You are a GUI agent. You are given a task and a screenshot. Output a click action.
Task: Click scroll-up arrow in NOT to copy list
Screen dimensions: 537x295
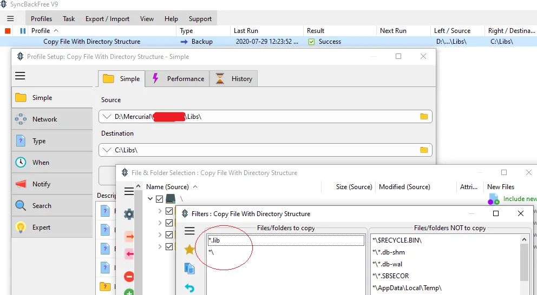click(x=524, y=239)
